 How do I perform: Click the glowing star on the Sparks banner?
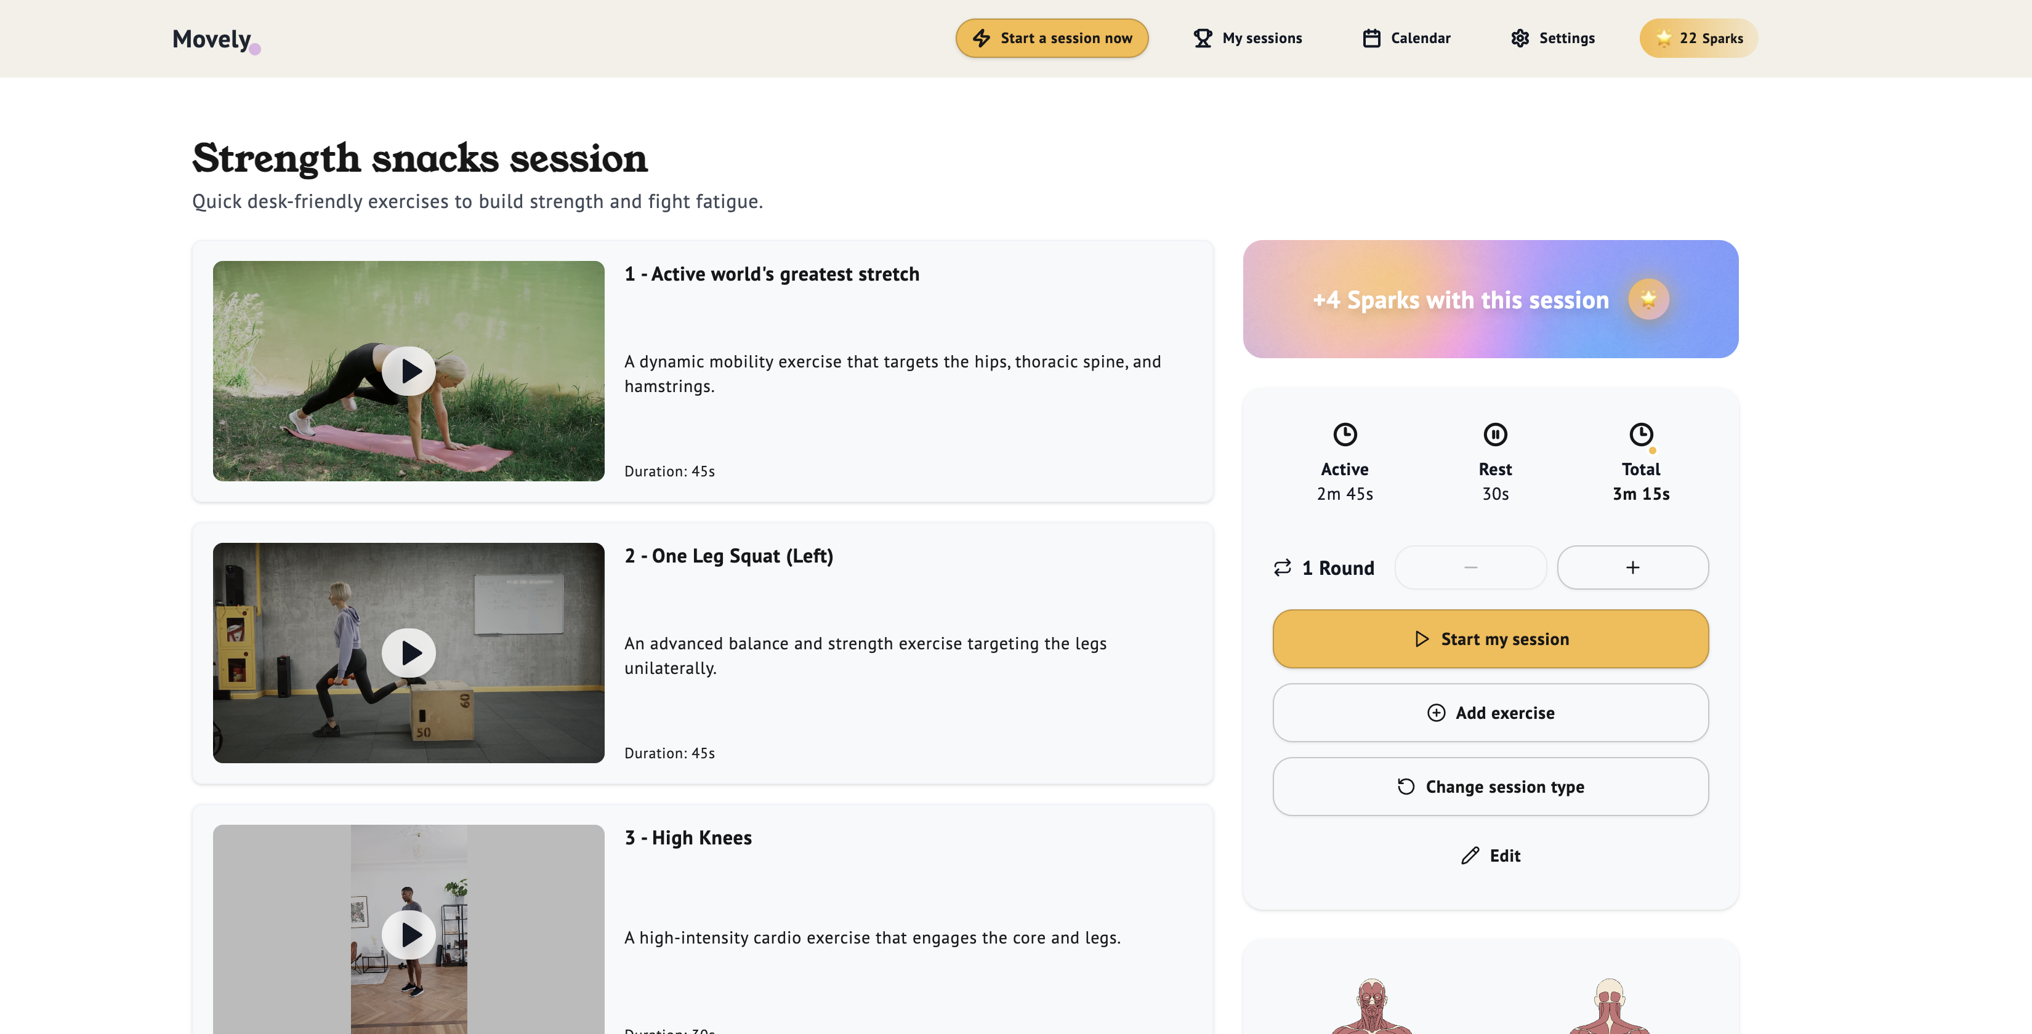point(1648,299)
